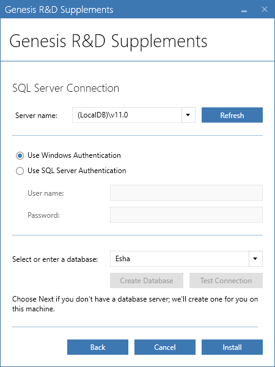Click the title bar text Genesis R&D Supplements
The width and height of the screenshot is (275, 367).
[59, 10]
